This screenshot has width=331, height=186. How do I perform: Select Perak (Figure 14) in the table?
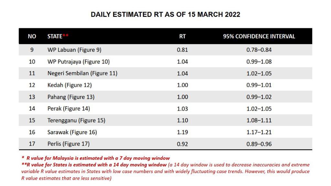click(69, 108)
